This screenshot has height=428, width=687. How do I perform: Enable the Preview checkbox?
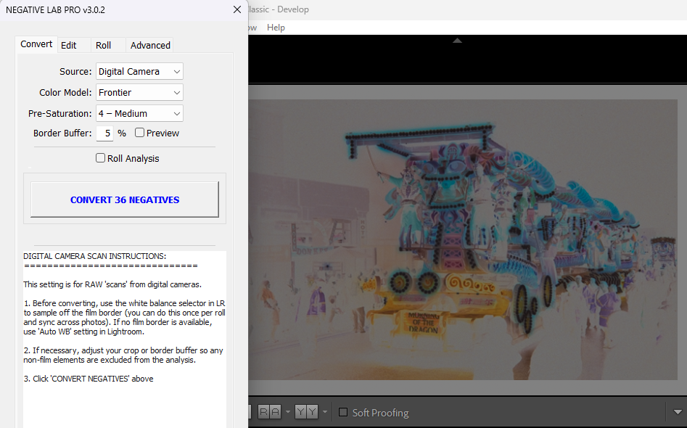point(140,133)
